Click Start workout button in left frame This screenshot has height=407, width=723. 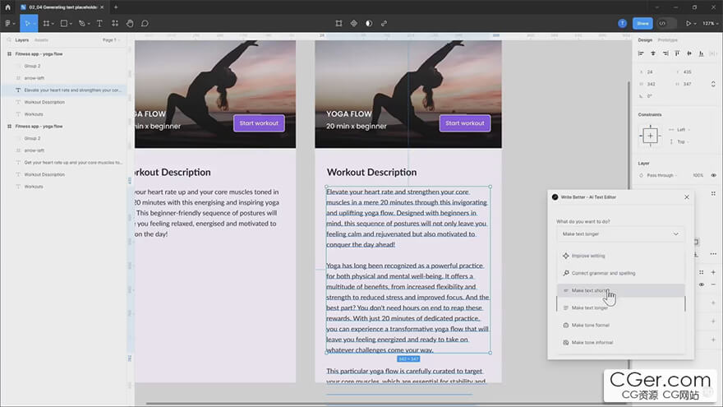(x=259, y=123)
